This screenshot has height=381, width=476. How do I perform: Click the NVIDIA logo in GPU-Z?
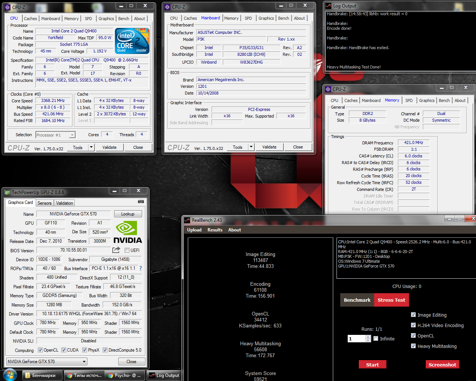tap(128, 232)
